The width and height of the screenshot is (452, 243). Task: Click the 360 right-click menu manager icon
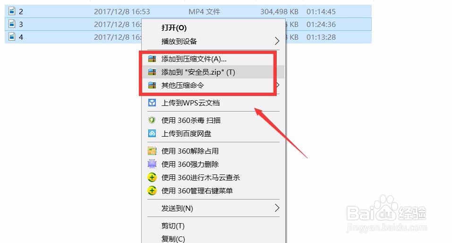point(152,191)
